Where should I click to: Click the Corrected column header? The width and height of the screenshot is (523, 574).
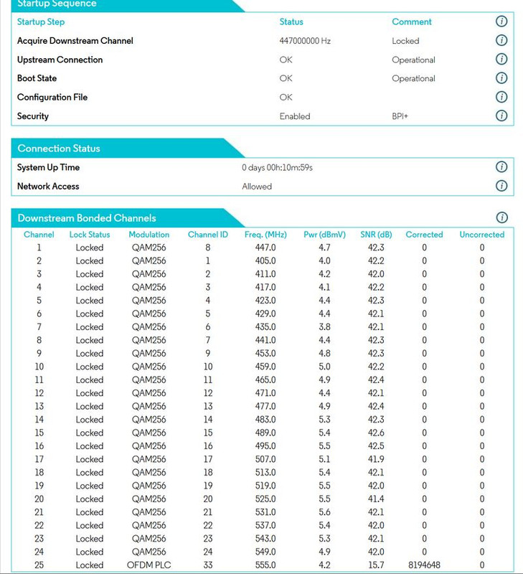pyautogui.click(x=424, y=235)
